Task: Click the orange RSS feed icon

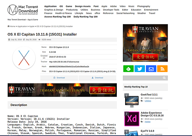Action: (162, 69)
